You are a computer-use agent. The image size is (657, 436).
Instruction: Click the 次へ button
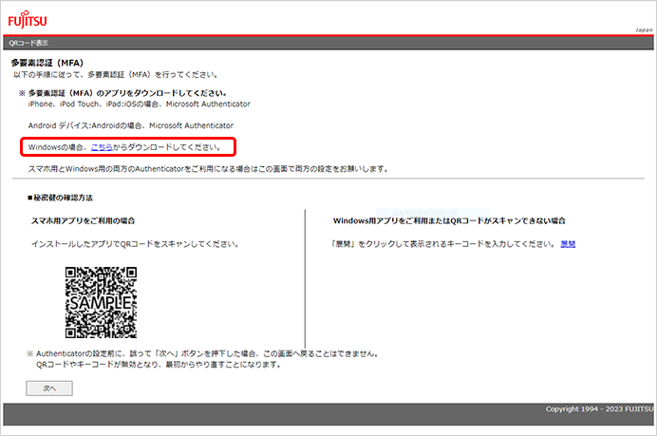point(49,389)
